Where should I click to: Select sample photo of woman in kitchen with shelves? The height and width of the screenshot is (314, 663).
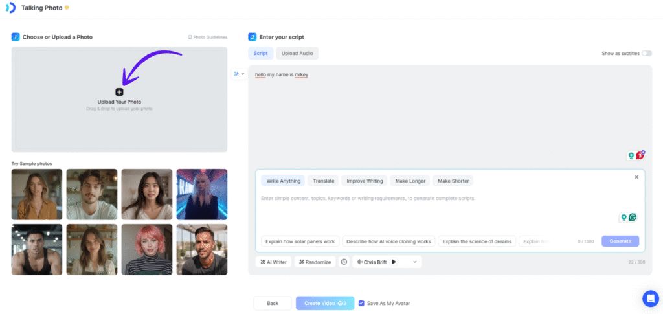point(92,249)
